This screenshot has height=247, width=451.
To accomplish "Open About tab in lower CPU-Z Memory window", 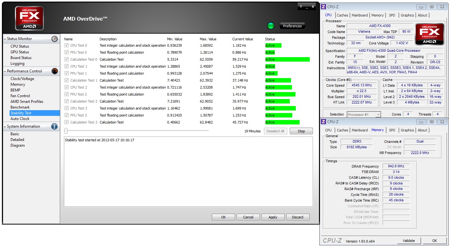I will pos(422,130).
